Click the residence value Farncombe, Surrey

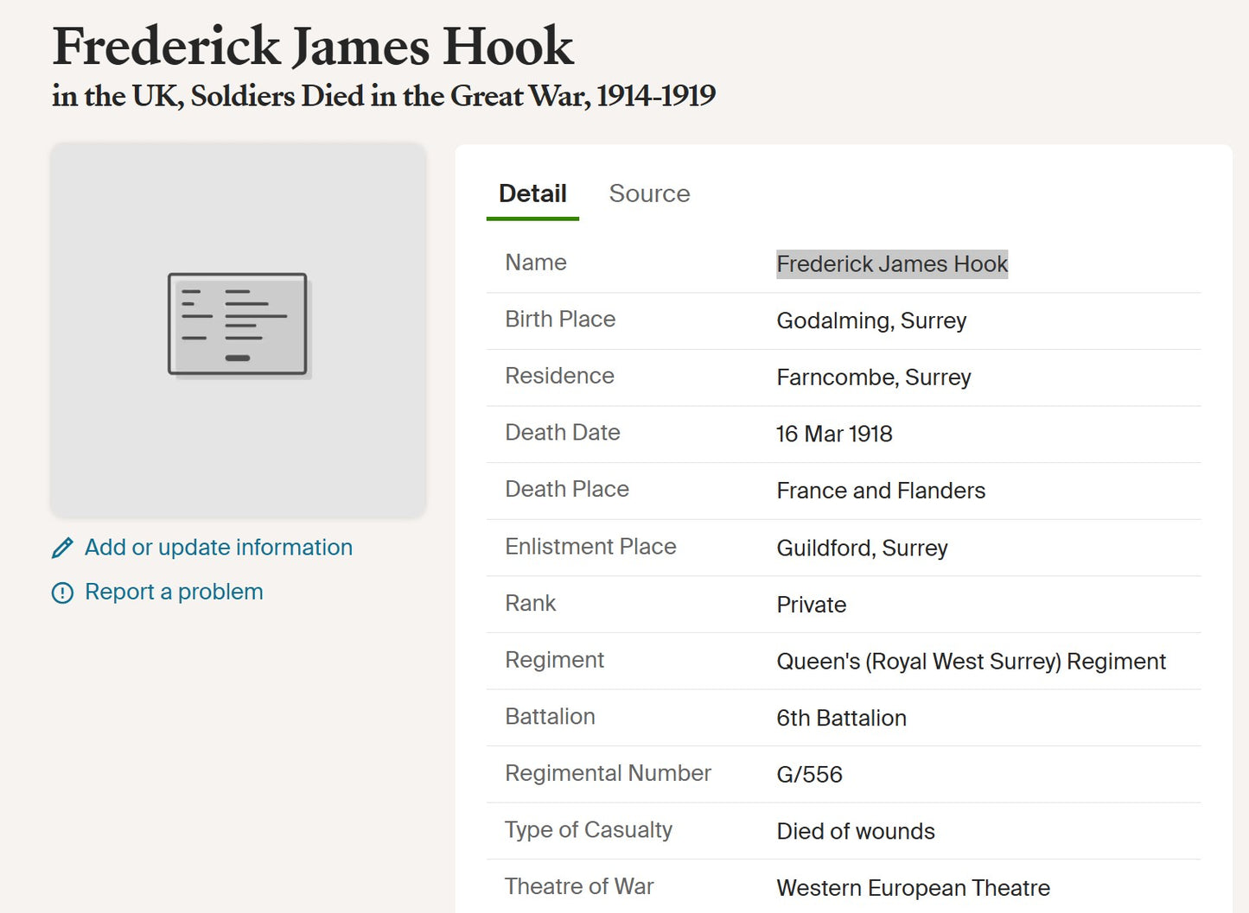click(873, 377)
